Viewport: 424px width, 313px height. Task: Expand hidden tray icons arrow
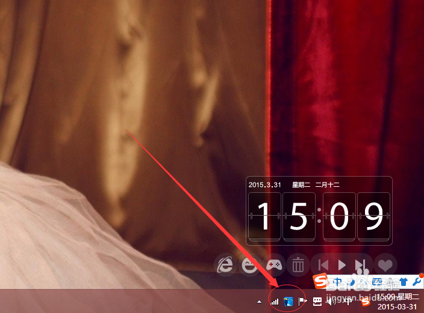pos(260,302)
